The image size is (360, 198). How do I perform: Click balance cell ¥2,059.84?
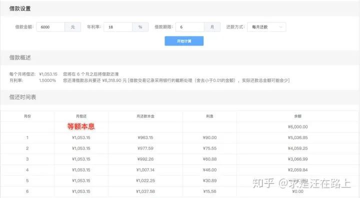298,170
